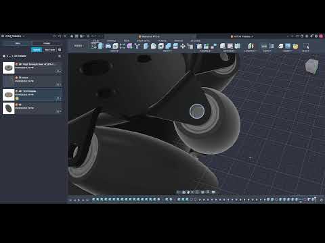Choose the Select arrow tool
The image size is (325, 243).
pos(306,46)
